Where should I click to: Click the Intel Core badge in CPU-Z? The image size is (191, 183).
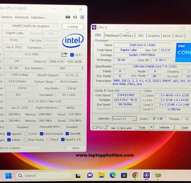click(x=183, y=53)
